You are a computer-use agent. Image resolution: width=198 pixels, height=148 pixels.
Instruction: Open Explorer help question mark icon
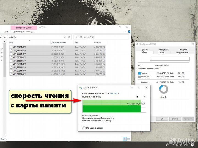pyautogui.click(x=129, y=32)
